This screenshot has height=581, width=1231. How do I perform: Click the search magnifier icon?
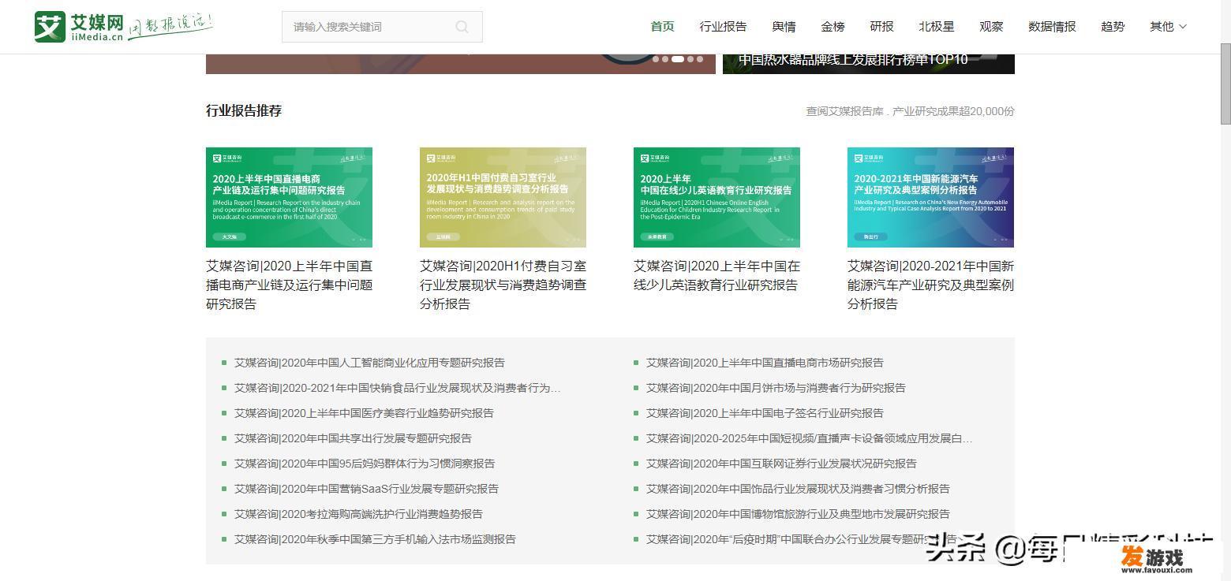point(462,27)
